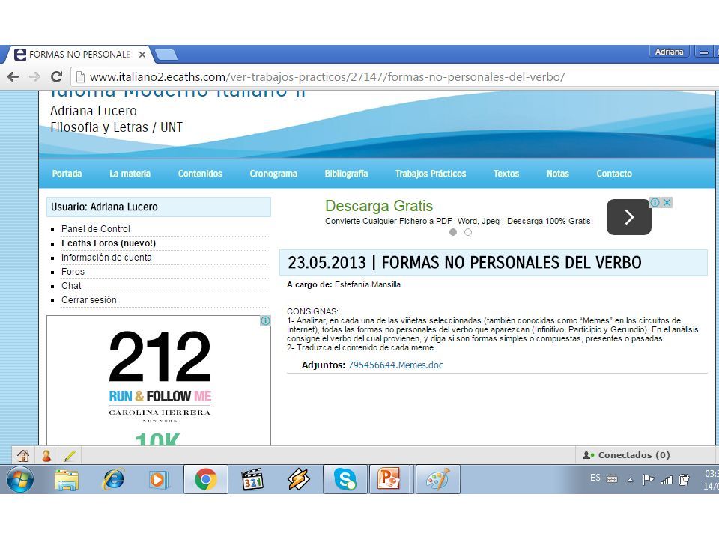
Task: Open the Contenidos menu item
Action: tap(200, 174)
